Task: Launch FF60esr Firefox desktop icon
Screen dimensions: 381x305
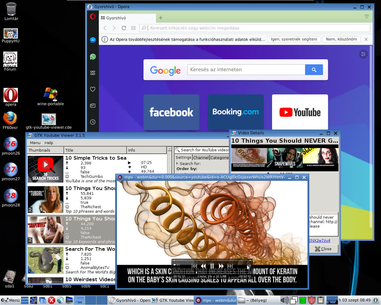Action: tap(10, 120)
